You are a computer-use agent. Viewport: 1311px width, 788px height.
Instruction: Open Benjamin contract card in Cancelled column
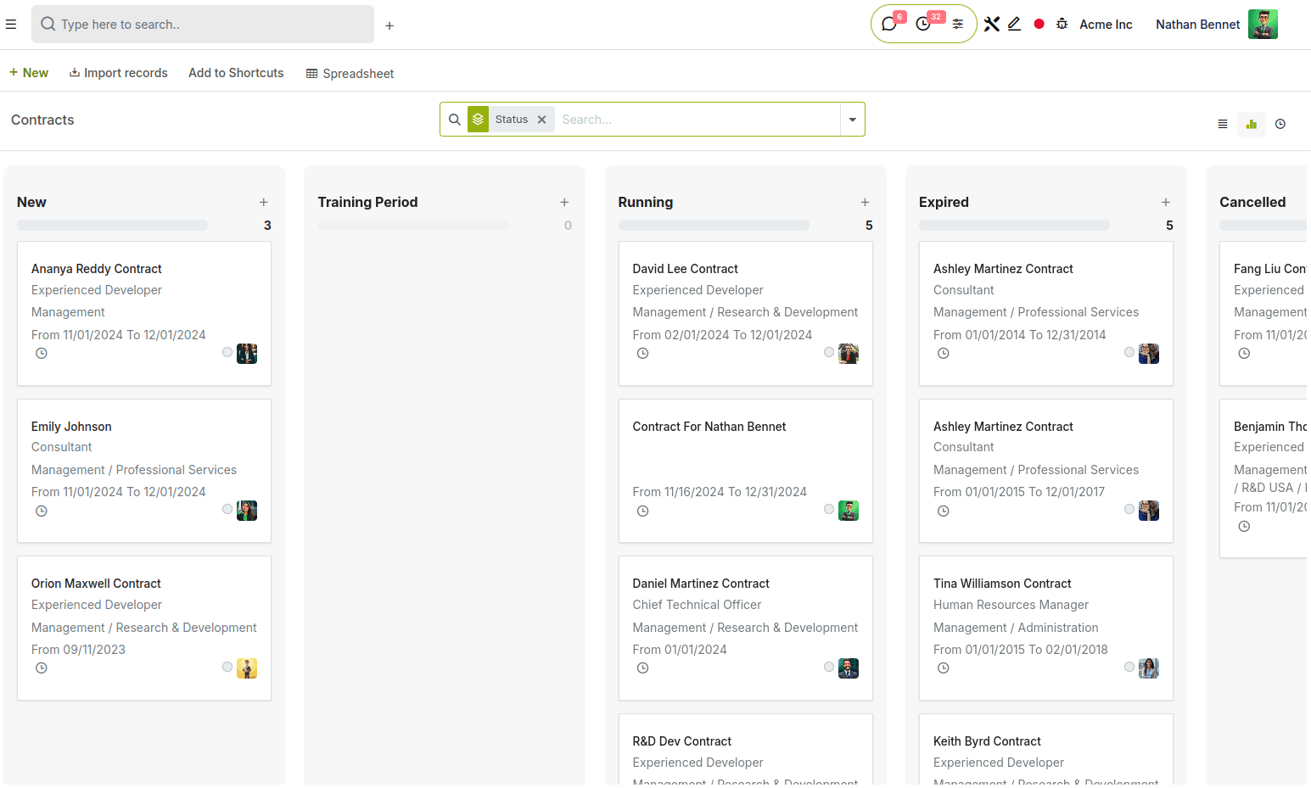(1264, 479)
